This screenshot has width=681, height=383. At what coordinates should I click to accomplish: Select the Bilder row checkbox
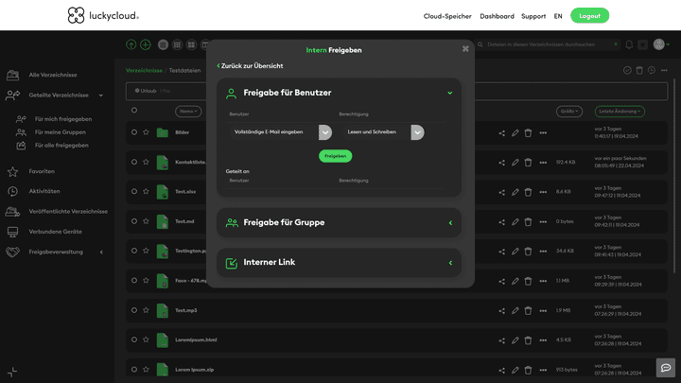(134, 133)
